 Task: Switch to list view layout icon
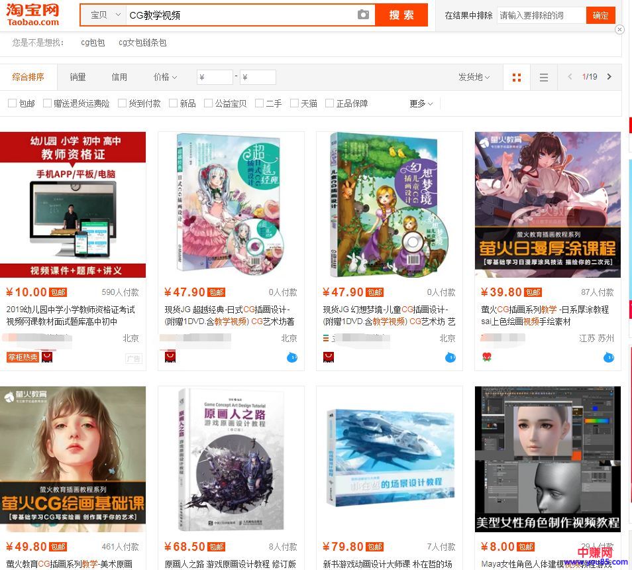click(544, 78)
